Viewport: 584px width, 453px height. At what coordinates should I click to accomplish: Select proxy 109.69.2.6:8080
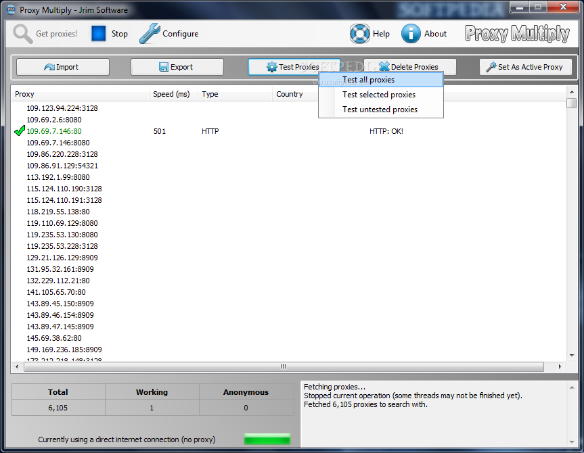54,120
